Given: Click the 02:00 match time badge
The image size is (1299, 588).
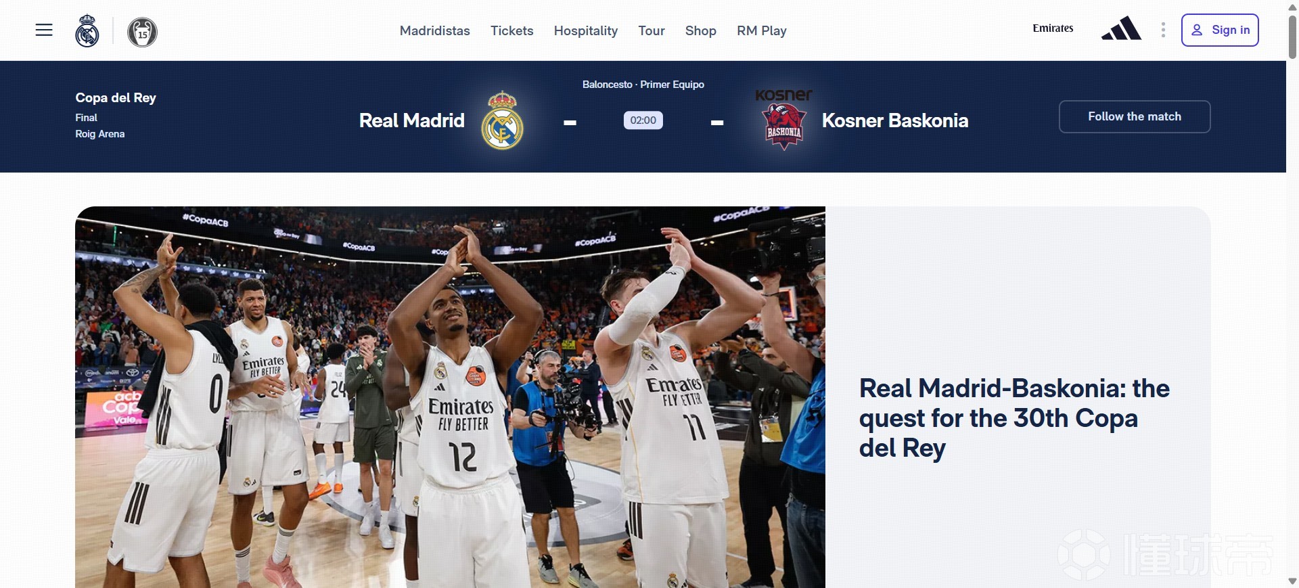Looking at the screenshot, I should (x=643, y=120).
